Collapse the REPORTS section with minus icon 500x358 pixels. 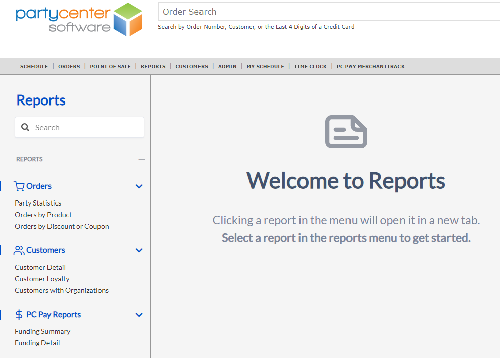(141, 160)
